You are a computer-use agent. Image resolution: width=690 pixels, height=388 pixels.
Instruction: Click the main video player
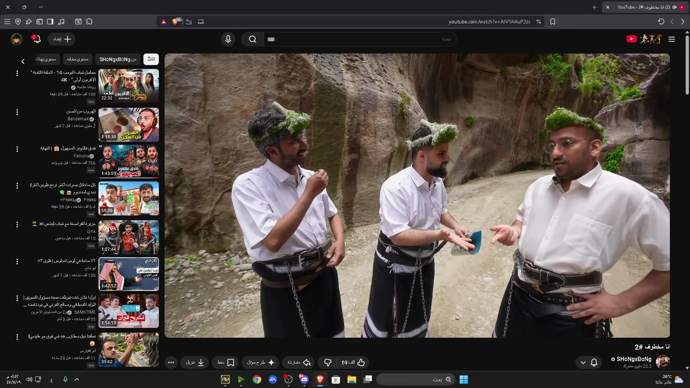(417, 196)
